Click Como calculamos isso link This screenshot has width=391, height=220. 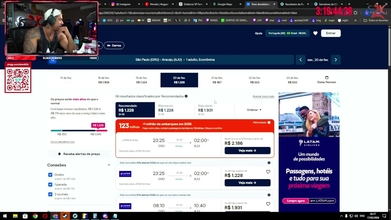point(62,142)
